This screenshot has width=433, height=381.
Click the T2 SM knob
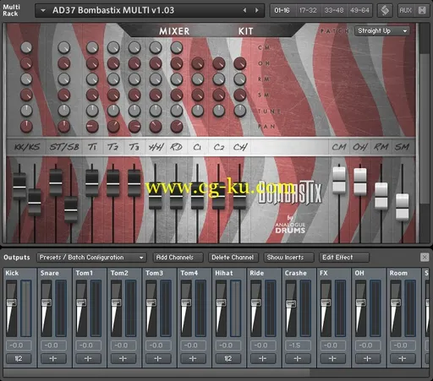pos(113,95)
